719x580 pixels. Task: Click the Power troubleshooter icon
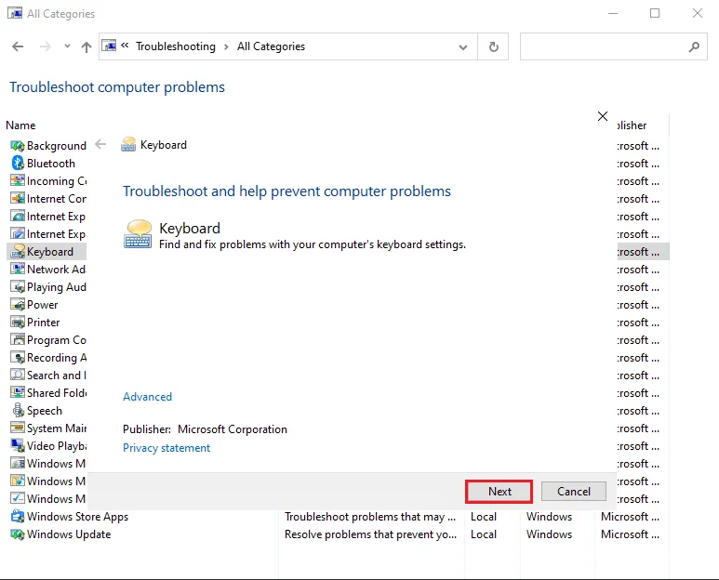coord(18,305)
